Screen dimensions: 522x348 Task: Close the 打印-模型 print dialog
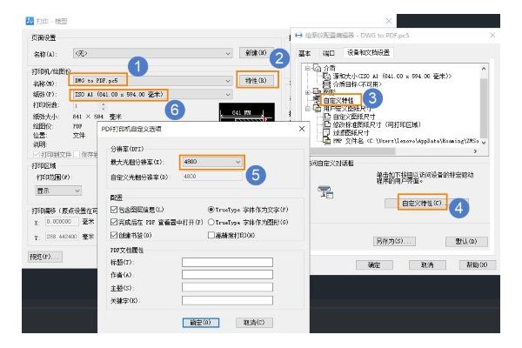tap(389, 21)
